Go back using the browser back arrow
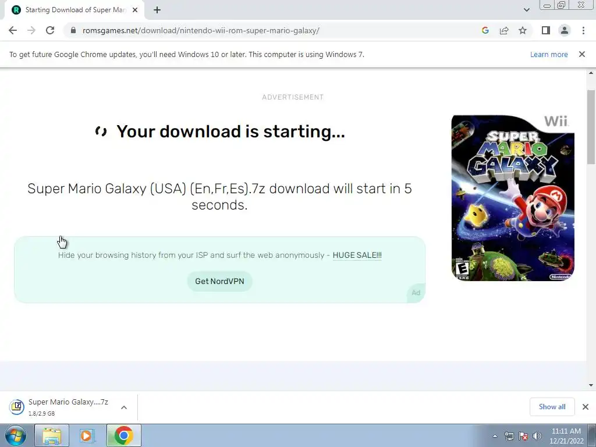This screenshot has height=447, width=596. pos(13,30)
